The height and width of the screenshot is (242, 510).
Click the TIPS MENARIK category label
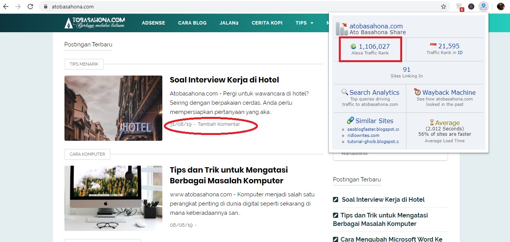[84, 64]
